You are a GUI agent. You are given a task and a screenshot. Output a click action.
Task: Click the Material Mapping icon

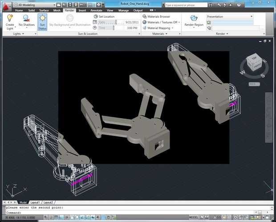click(x=145, y=28)
